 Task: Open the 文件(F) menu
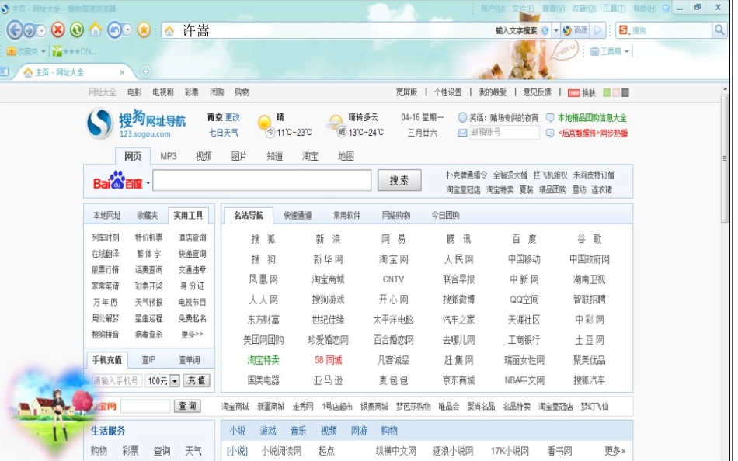[523, 9]
